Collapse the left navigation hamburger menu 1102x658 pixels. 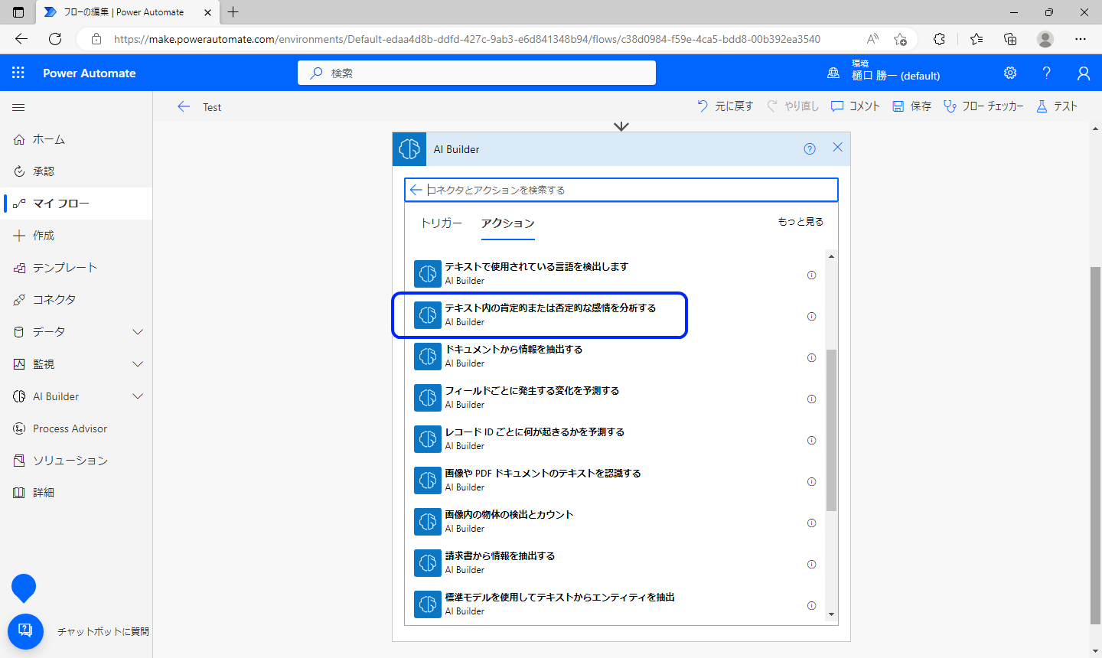click(x=18, y=108)
